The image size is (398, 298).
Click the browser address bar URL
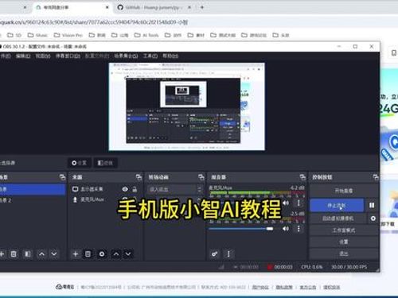pos(94,22)
